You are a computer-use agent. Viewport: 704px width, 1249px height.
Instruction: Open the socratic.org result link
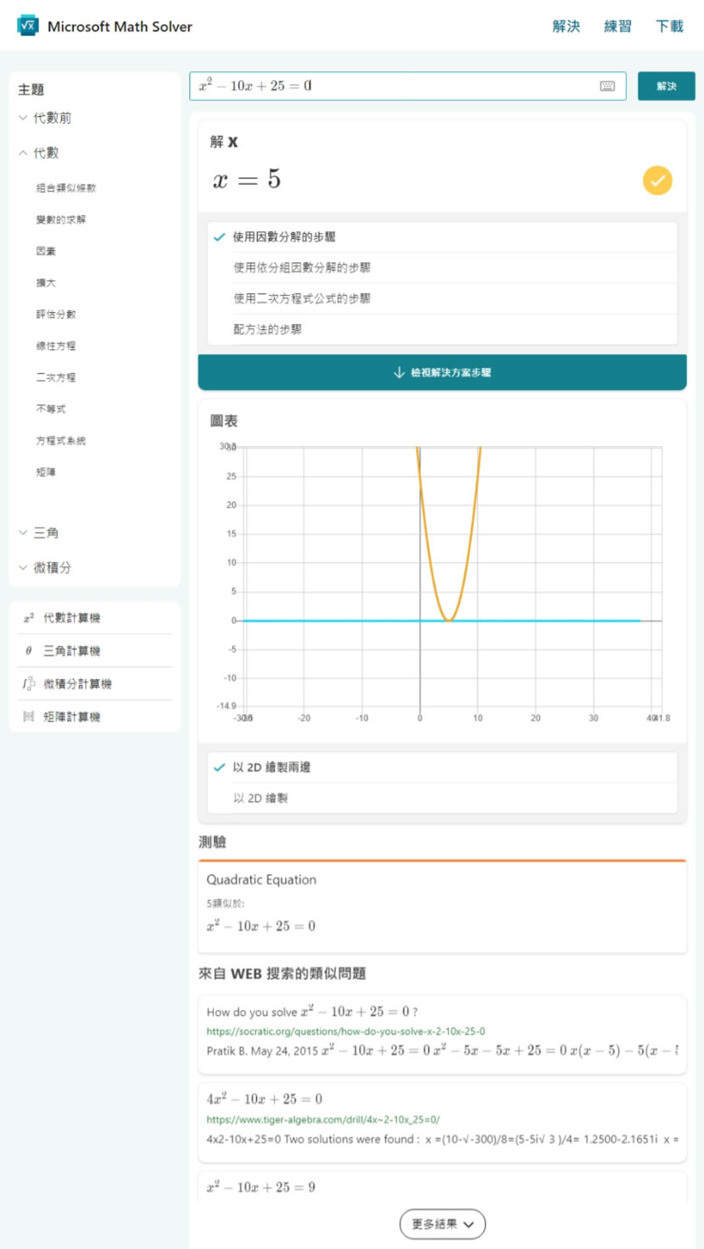[346, 1031]
